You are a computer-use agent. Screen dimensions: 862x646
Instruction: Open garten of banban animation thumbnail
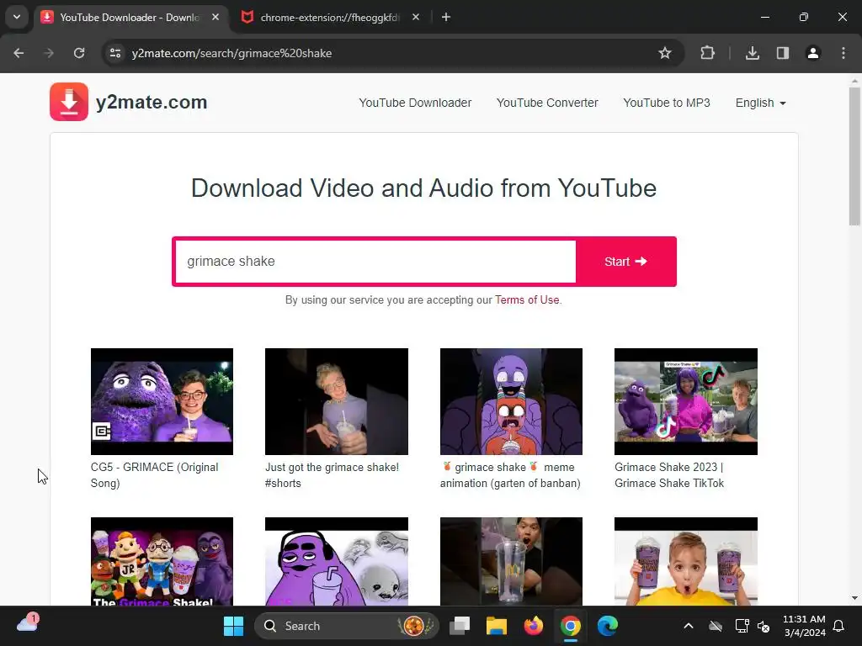click(x=511, y=401)
